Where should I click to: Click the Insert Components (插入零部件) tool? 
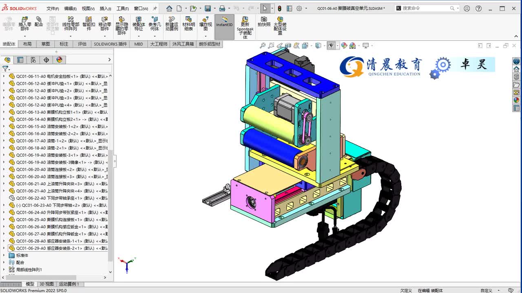pyautogui.click(x=24, y=24)
